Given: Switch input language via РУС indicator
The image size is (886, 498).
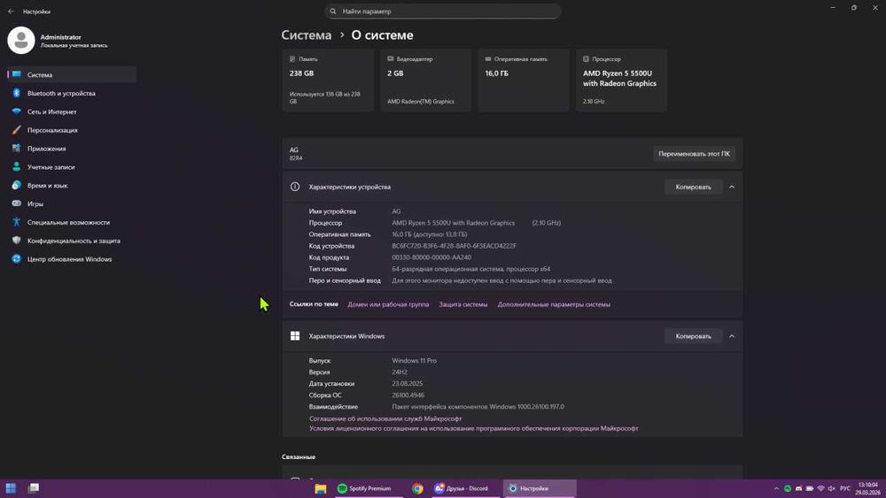Looking at the screenshot, I should [x=845, y=488].
